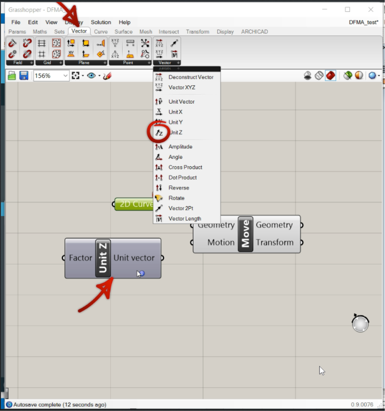Open the 156% zoom level combo box
Viewport: 385px width, 411px height.
click(x=51, y=76)
